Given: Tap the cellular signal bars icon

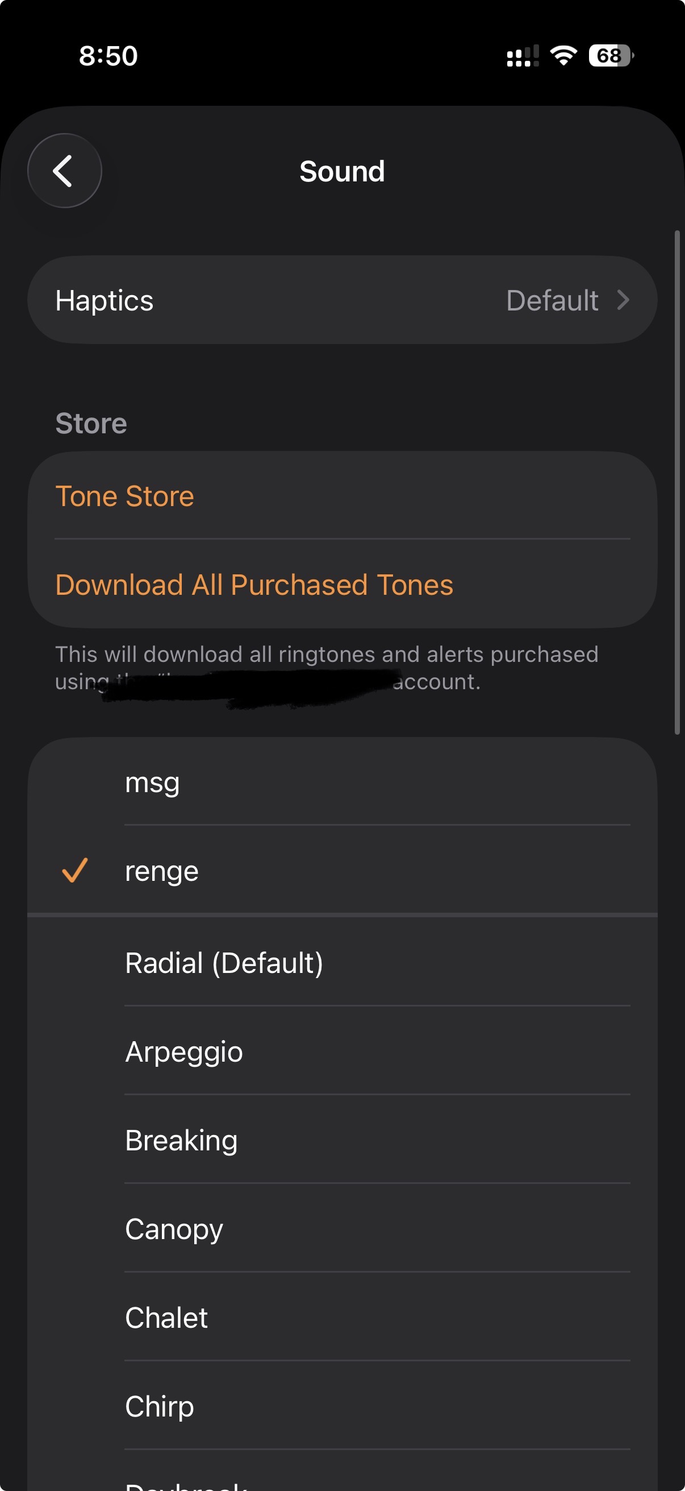Looking at the screenshot, I should coord(523,56).
